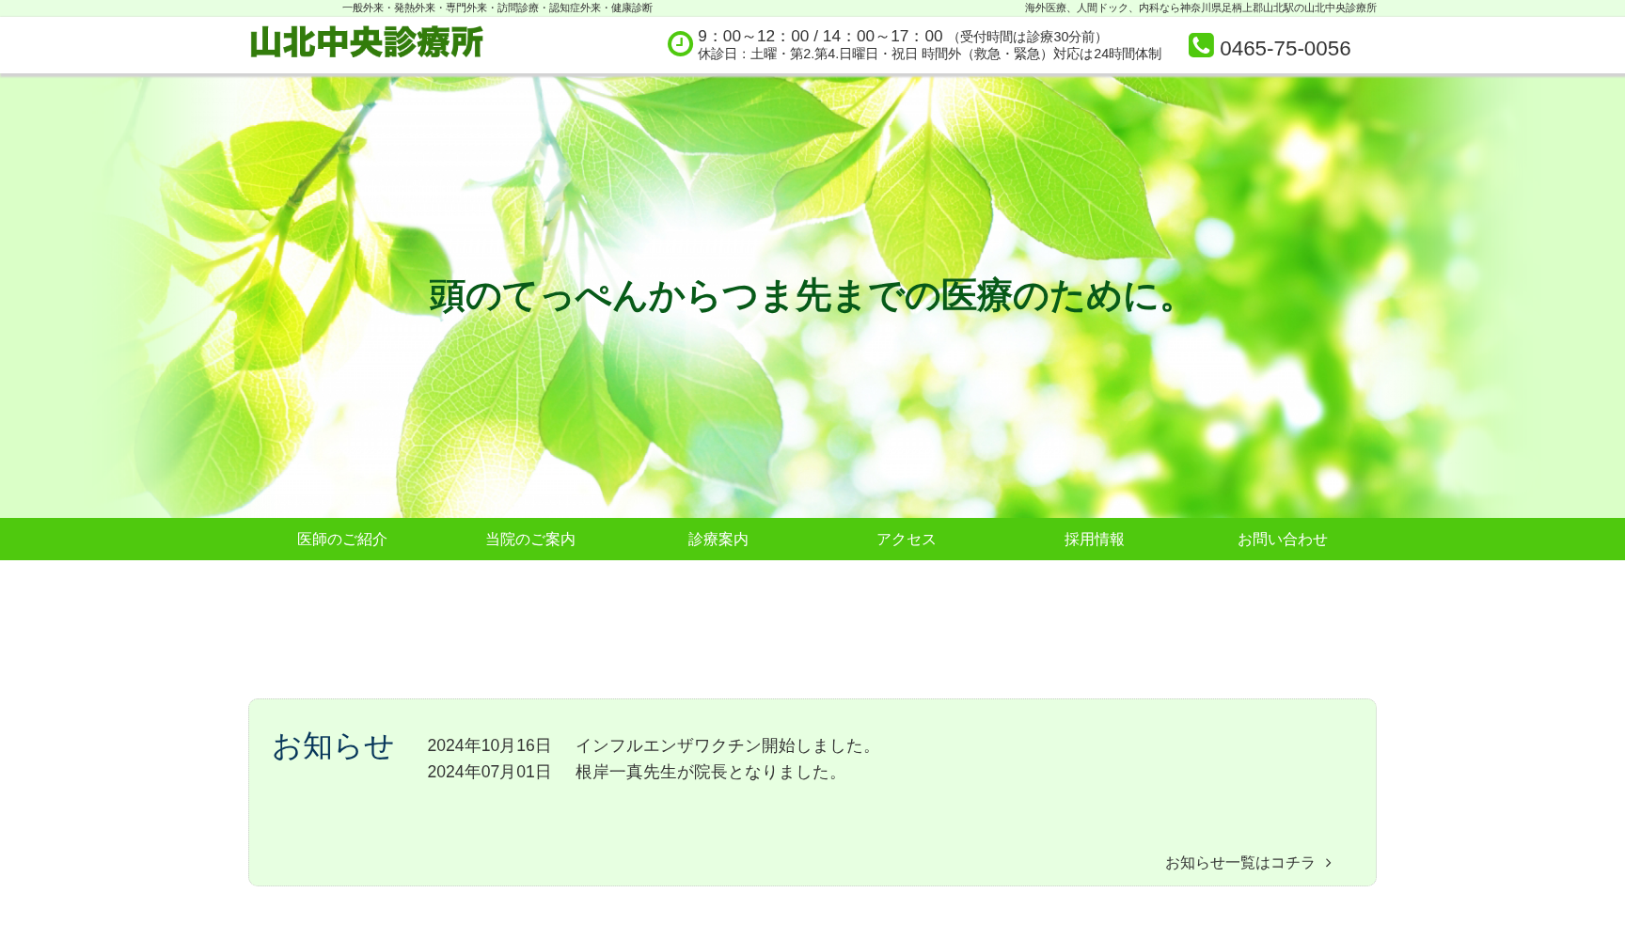Select 診療案内 in the navigation bar

point(718,539)
